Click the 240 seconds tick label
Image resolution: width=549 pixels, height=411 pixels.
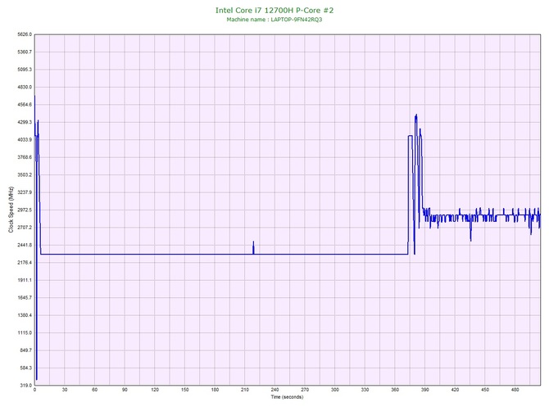point(274,390)
